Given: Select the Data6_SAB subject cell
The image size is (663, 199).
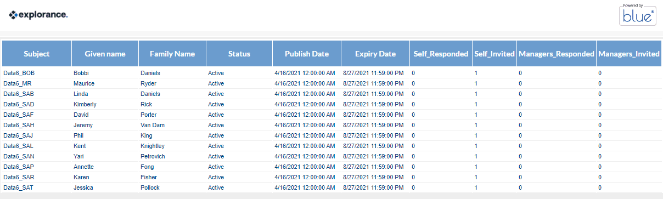Looking at the screenshot, I should point(19,94).
